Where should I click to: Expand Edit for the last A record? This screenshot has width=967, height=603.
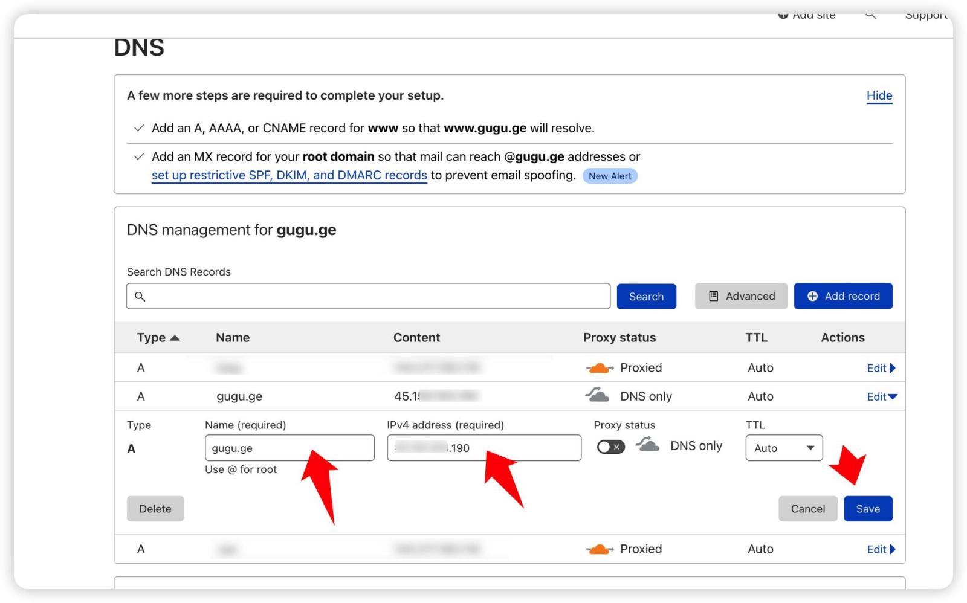[x=881, y=549]
